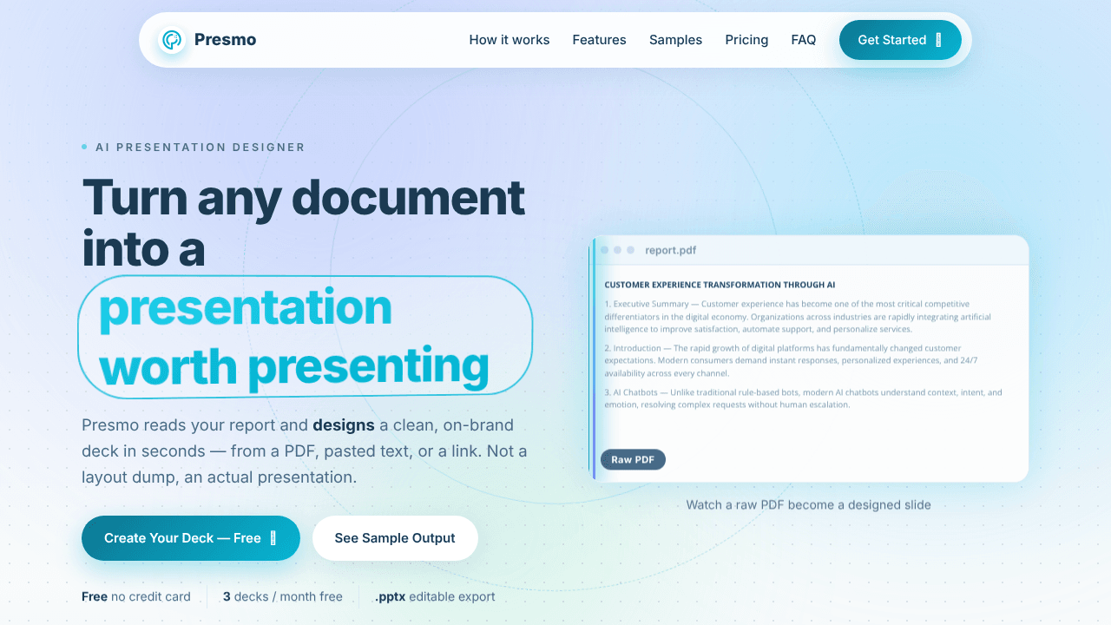Image resolution: width=1111 pixels, height=625 pixels.
Task: Open the Samples nav link
Action: [x=675, y=40]
